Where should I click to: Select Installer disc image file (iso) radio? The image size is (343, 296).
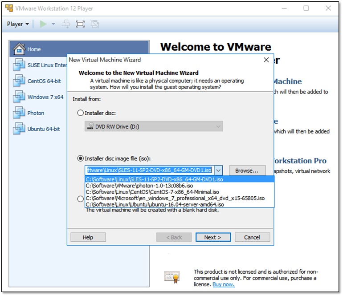(81, 158)
